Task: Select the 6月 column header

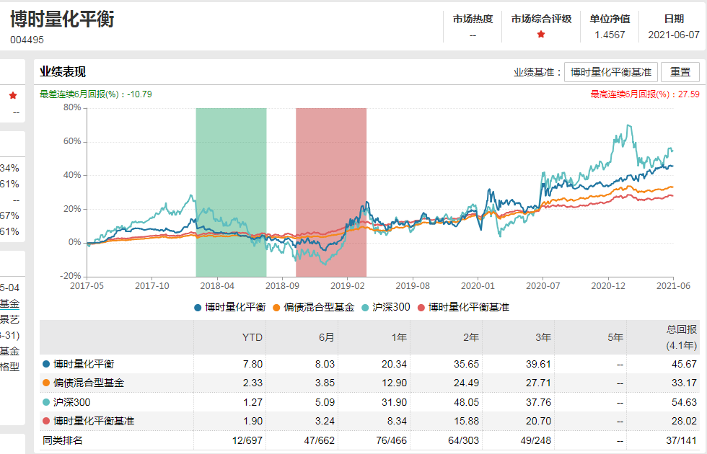Action: pos(327,337)
